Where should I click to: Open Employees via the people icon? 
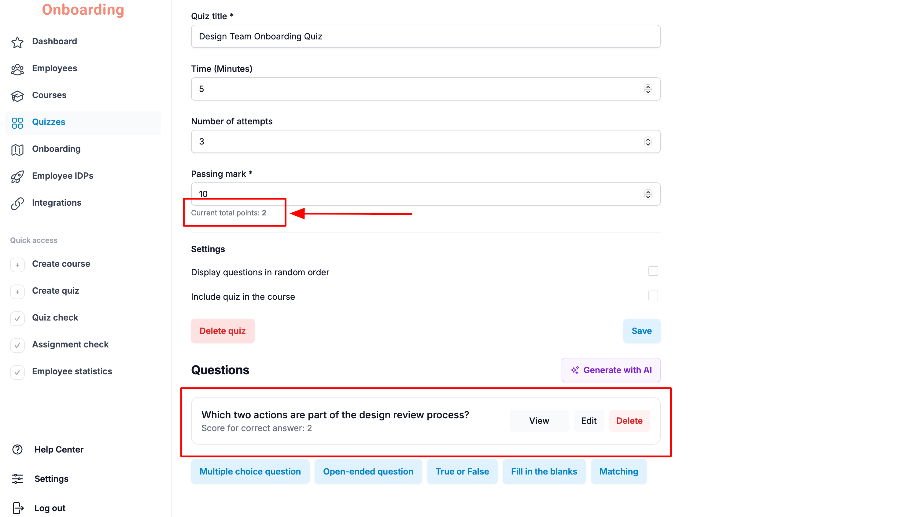point(17,69)
